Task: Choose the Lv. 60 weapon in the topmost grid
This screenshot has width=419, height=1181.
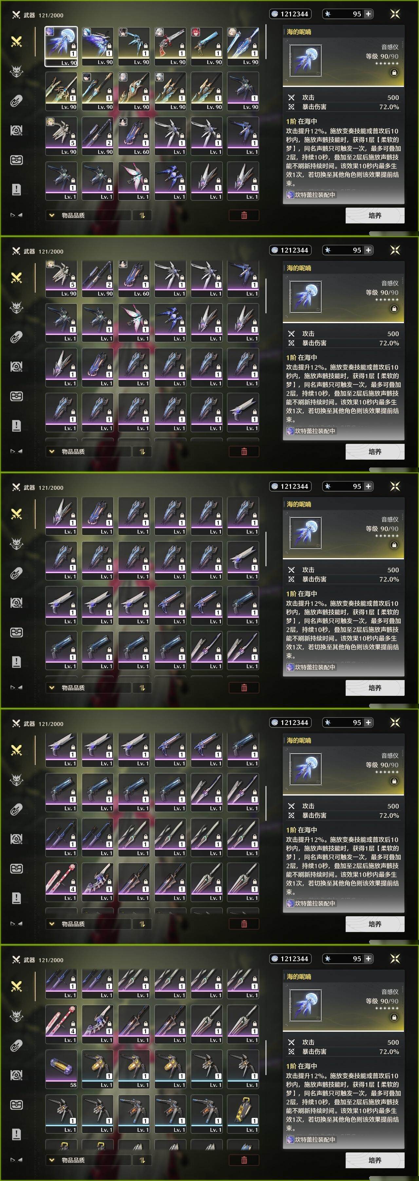Action: tap(134, 136)
